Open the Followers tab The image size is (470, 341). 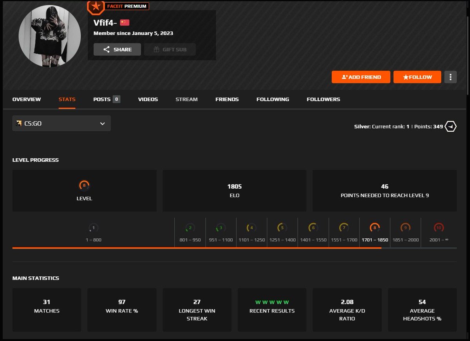pyautogui.click(x=324, y=99)
